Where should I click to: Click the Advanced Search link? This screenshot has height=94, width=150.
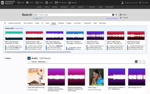point(112,18)
